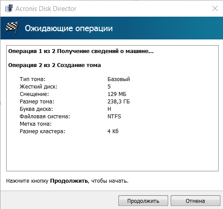Click the drive letter value 'H'

[109, 109]
